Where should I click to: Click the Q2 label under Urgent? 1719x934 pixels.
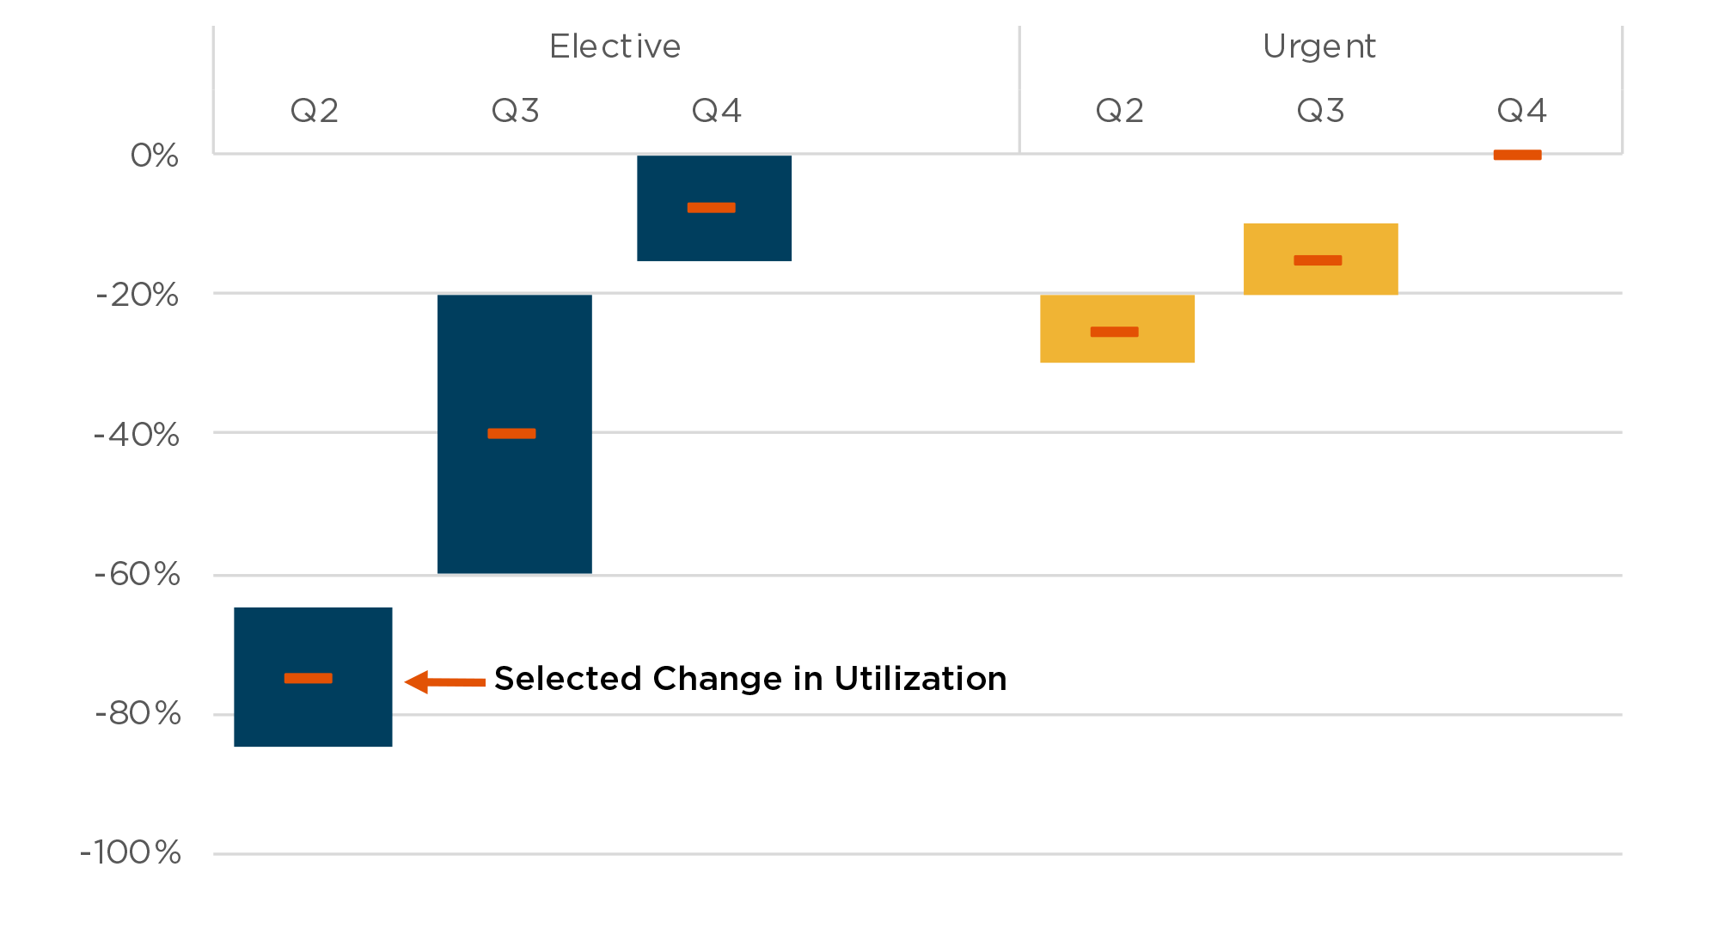(1119, 111)
